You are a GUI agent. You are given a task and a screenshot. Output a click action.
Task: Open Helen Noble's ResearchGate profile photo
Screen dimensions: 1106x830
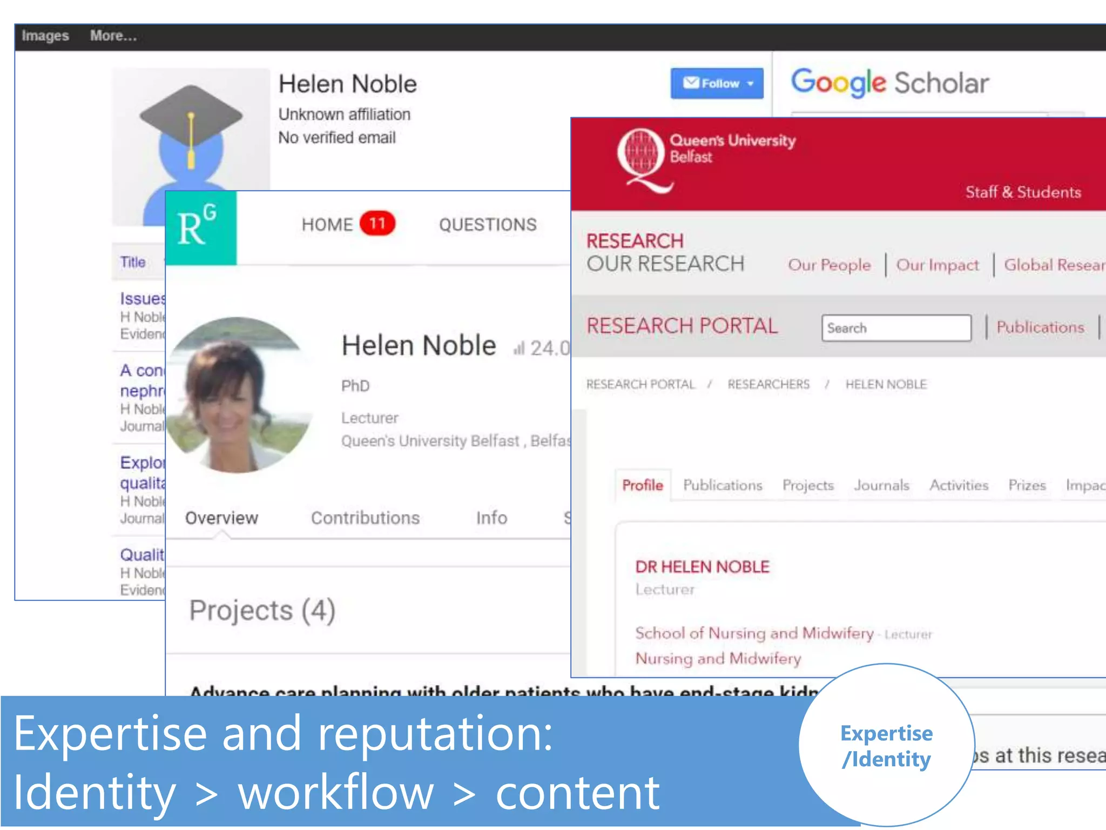[x=239, y=395]
